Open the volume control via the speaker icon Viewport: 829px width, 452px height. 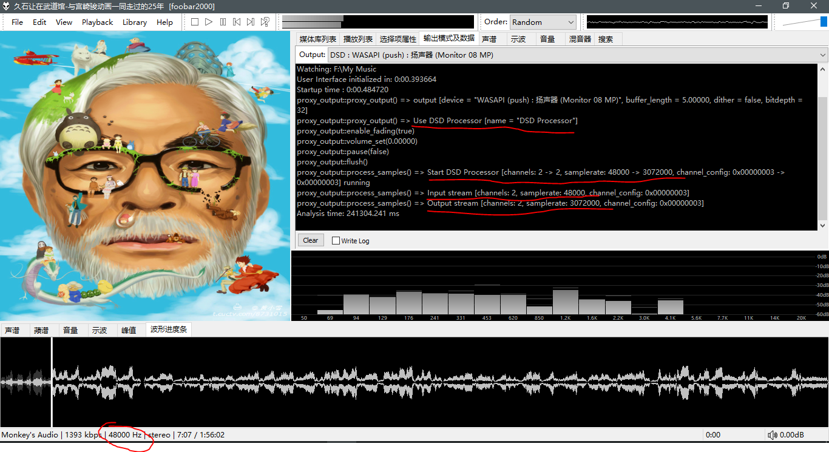pos(773,434)
